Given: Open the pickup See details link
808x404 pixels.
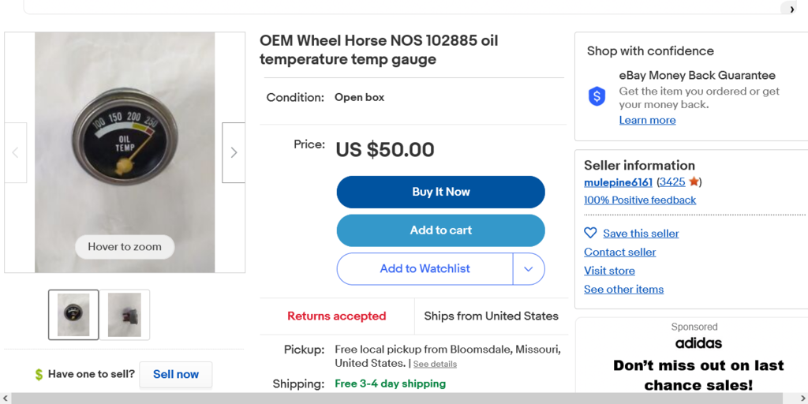Looking at the screenshot, I should [435, 365].
